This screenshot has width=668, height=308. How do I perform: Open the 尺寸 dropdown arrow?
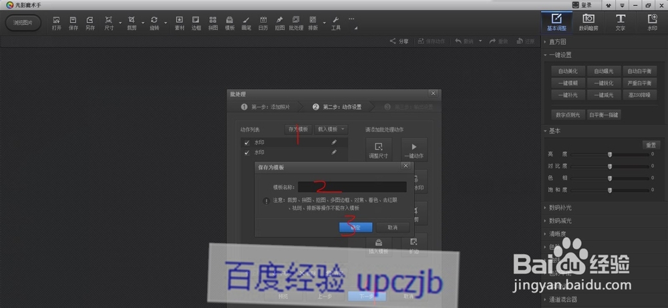pos(120,23)
